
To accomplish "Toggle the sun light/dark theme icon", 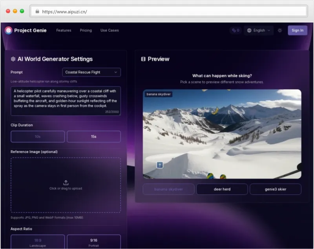I will coord(280,30).
